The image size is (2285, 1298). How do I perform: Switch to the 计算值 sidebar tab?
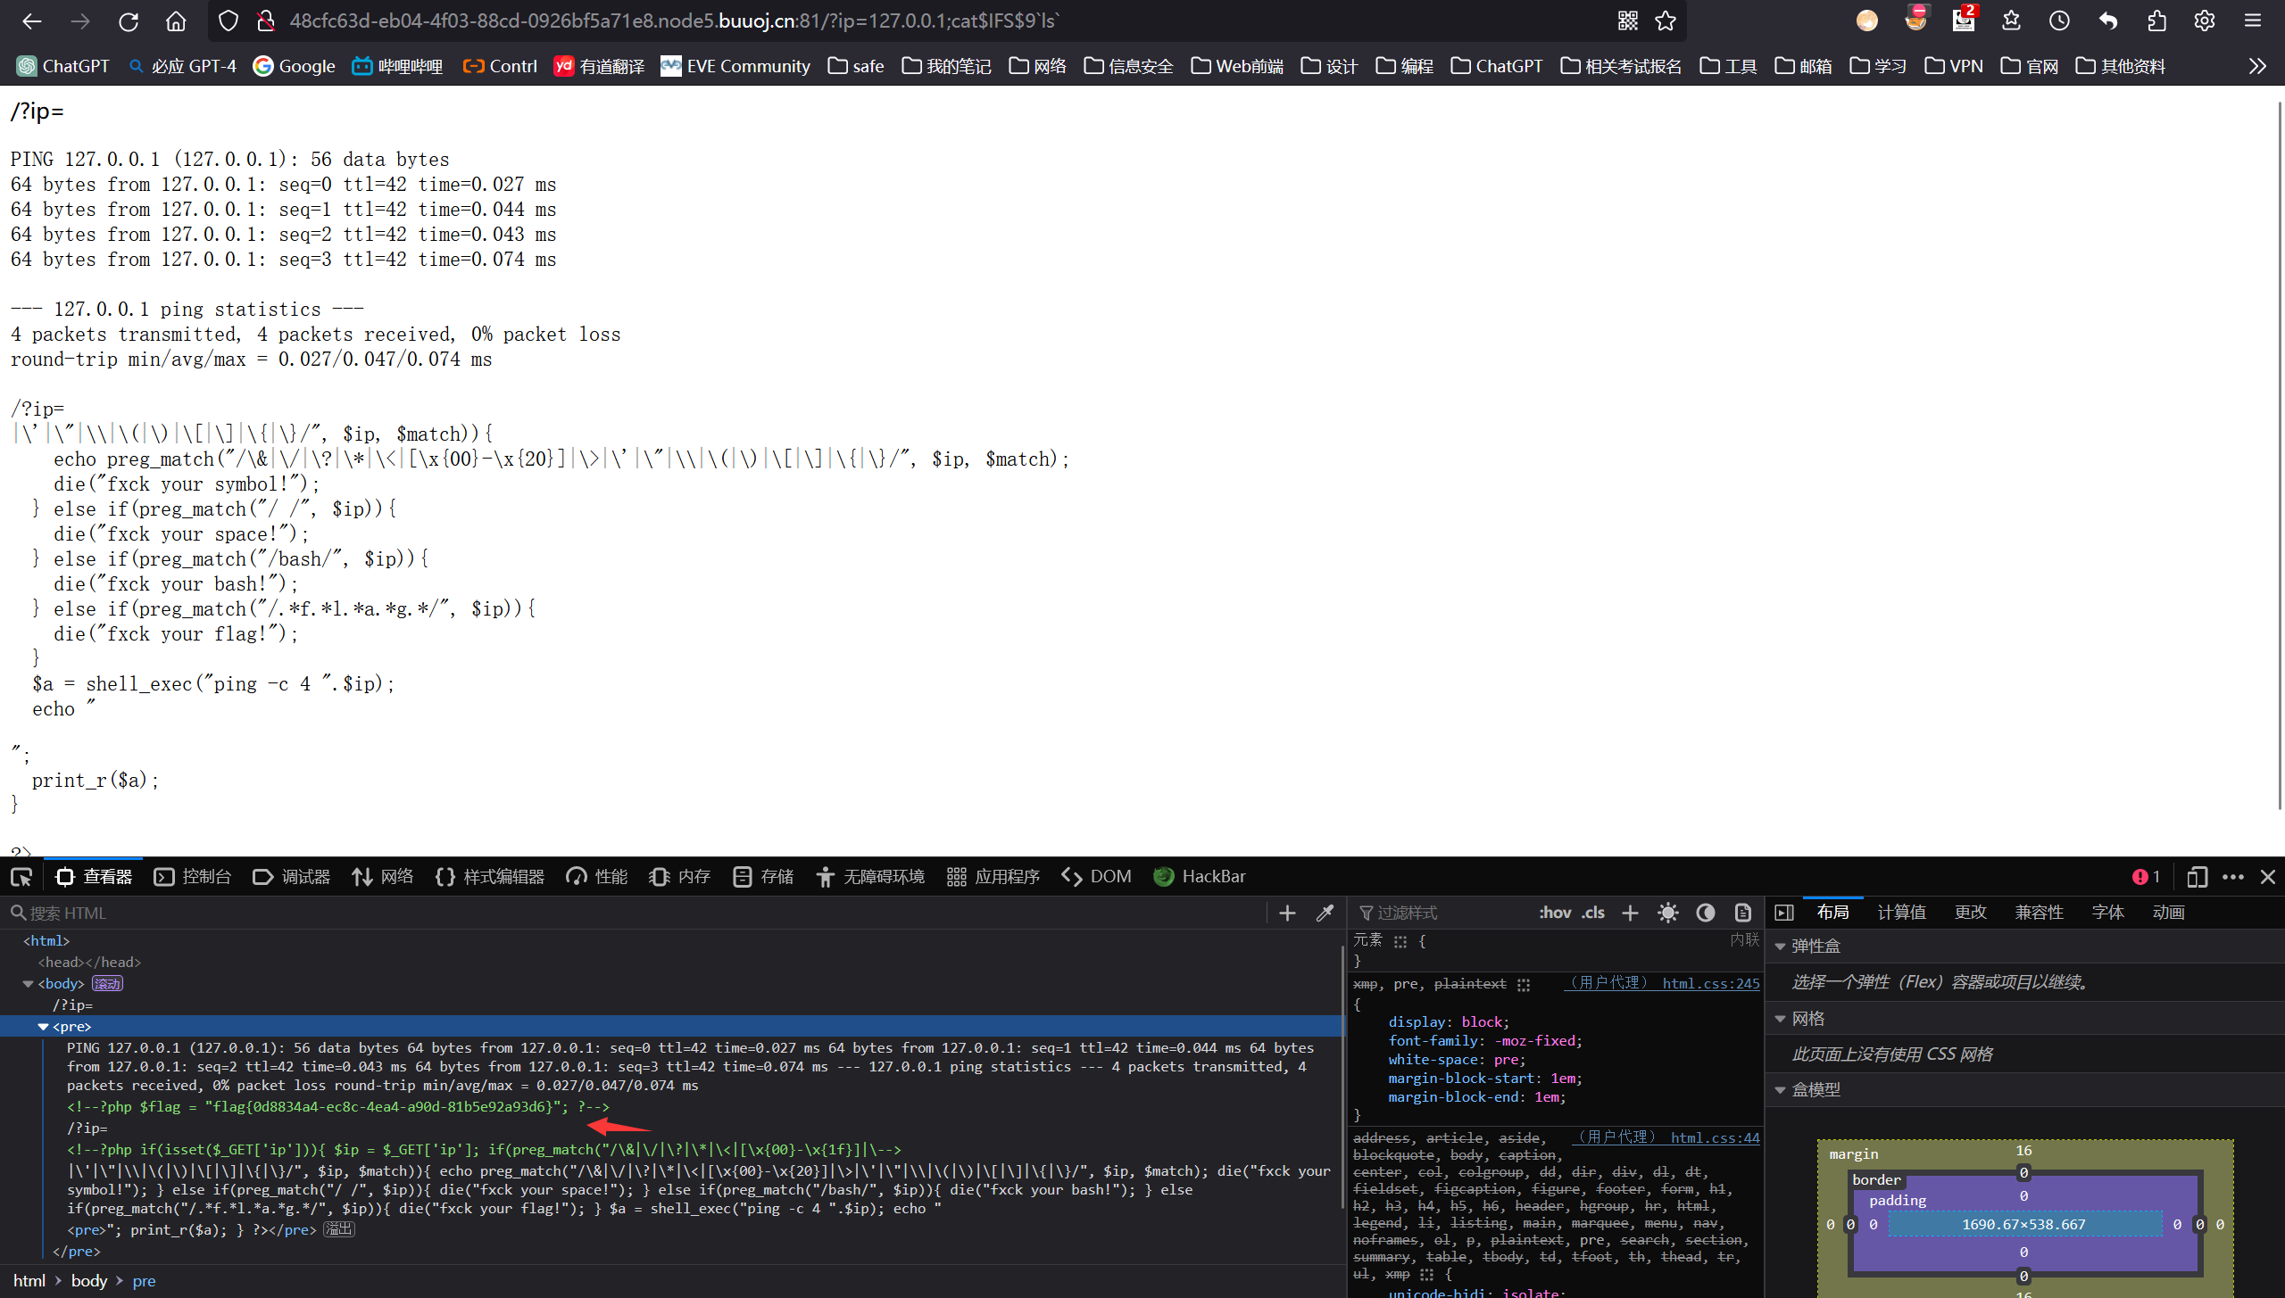pyautogui.click(x=1901, y=913)
